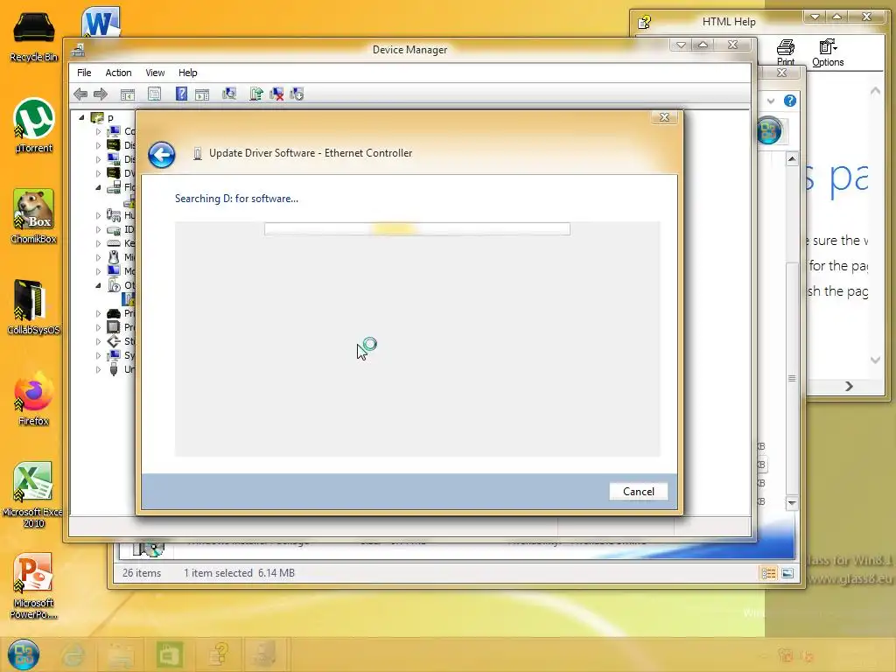Select the Processors tree item with chip icon
The image size is (896, 672).
pyautogui.click(x=121, y=327)
